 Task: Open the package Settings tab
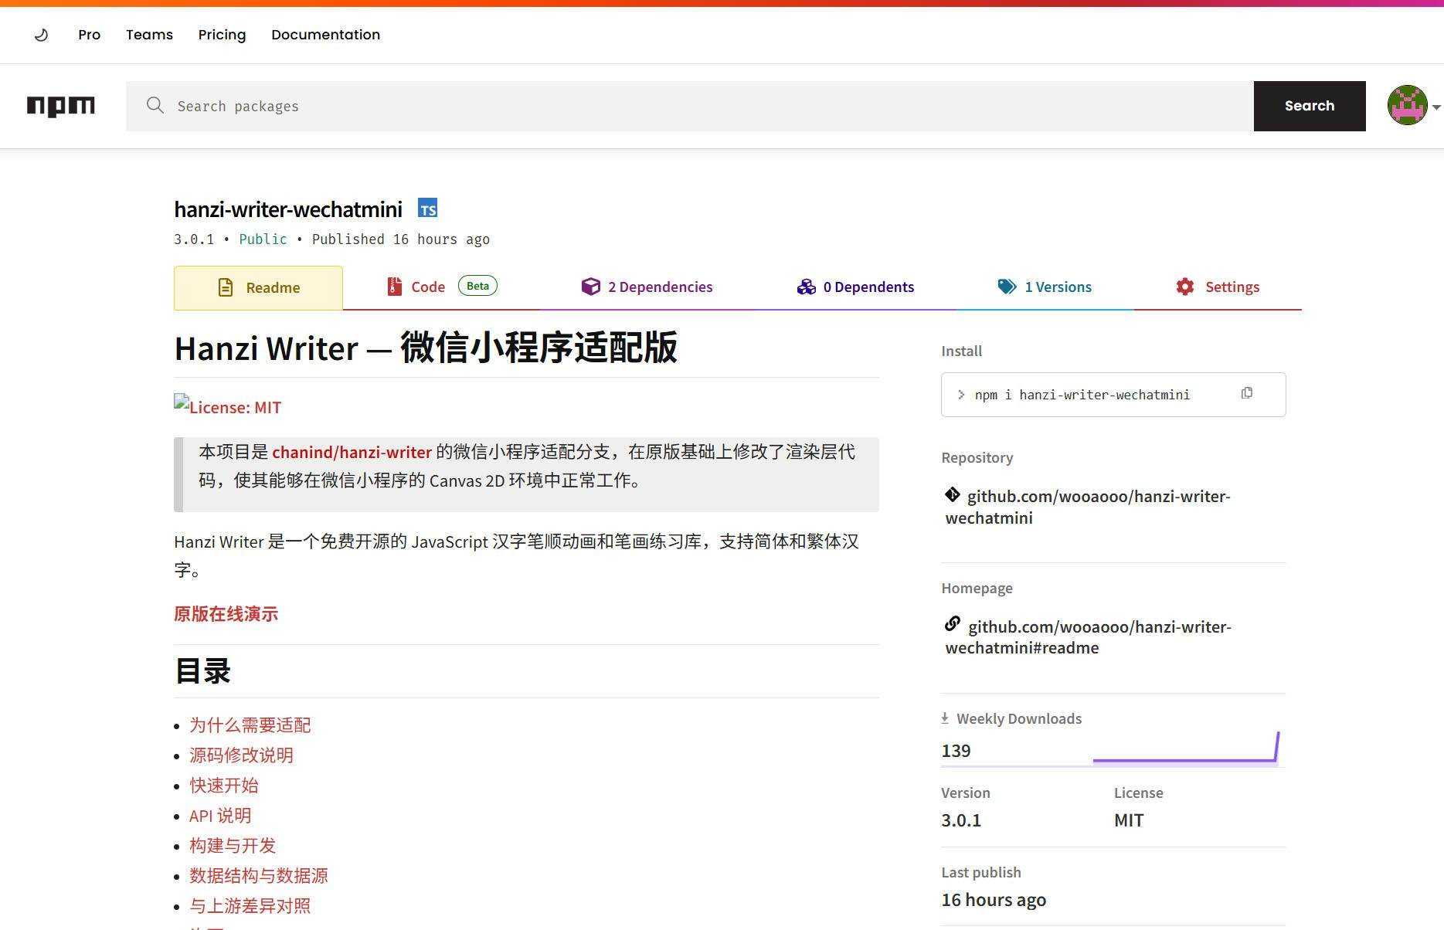tap(1218, 287)
